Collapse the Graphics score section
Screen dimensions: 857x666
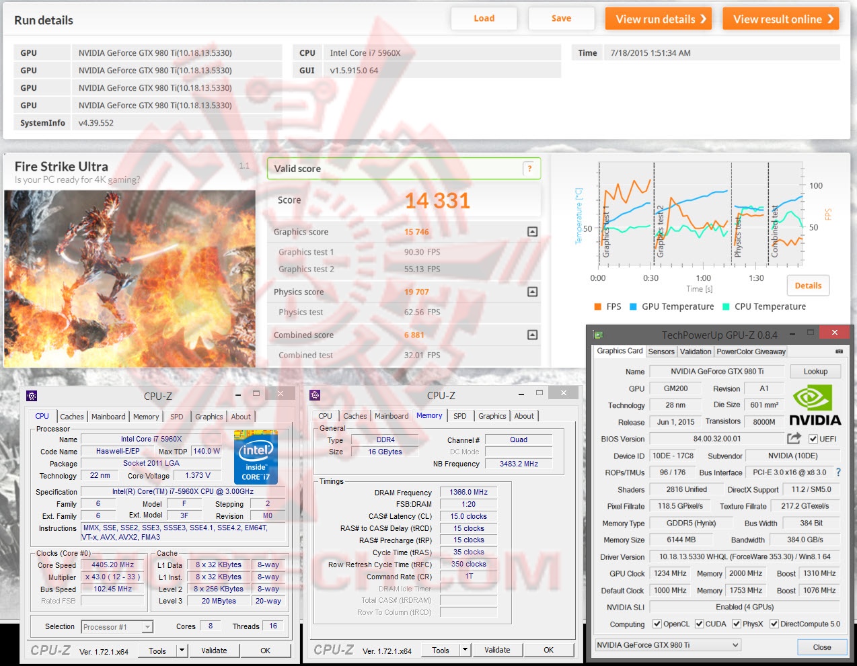(532, 232)
